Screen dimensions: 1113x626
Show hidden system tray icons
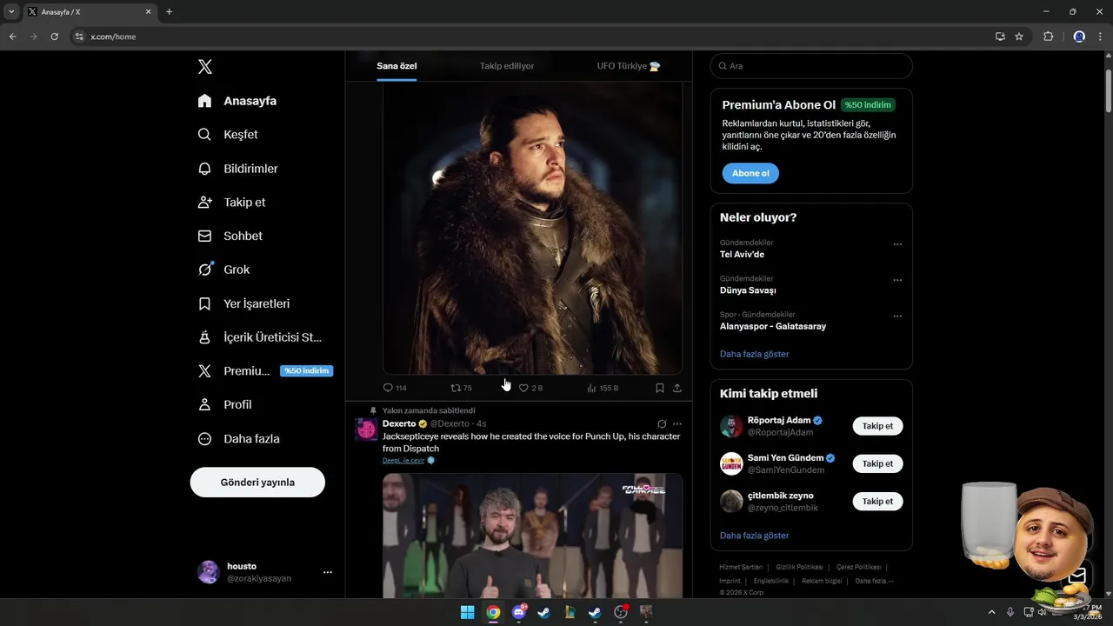tap(991, 612)
